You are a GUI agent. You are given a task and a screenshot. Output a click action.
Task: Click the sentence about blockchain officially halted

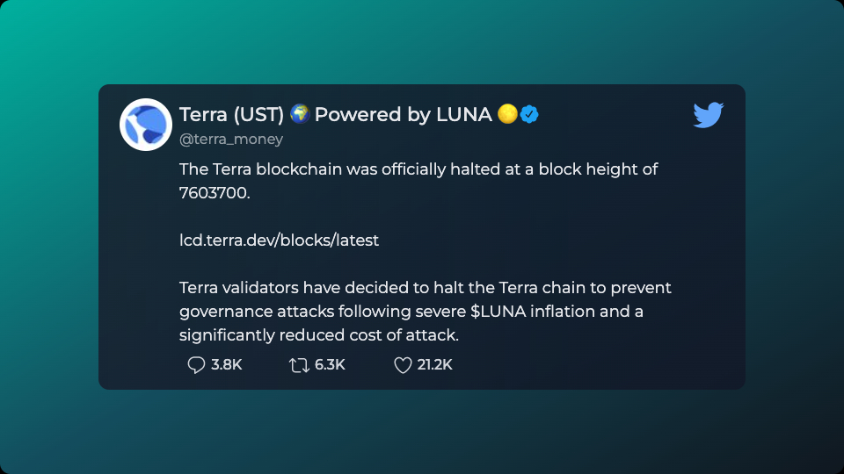click(x=418, y=181)
